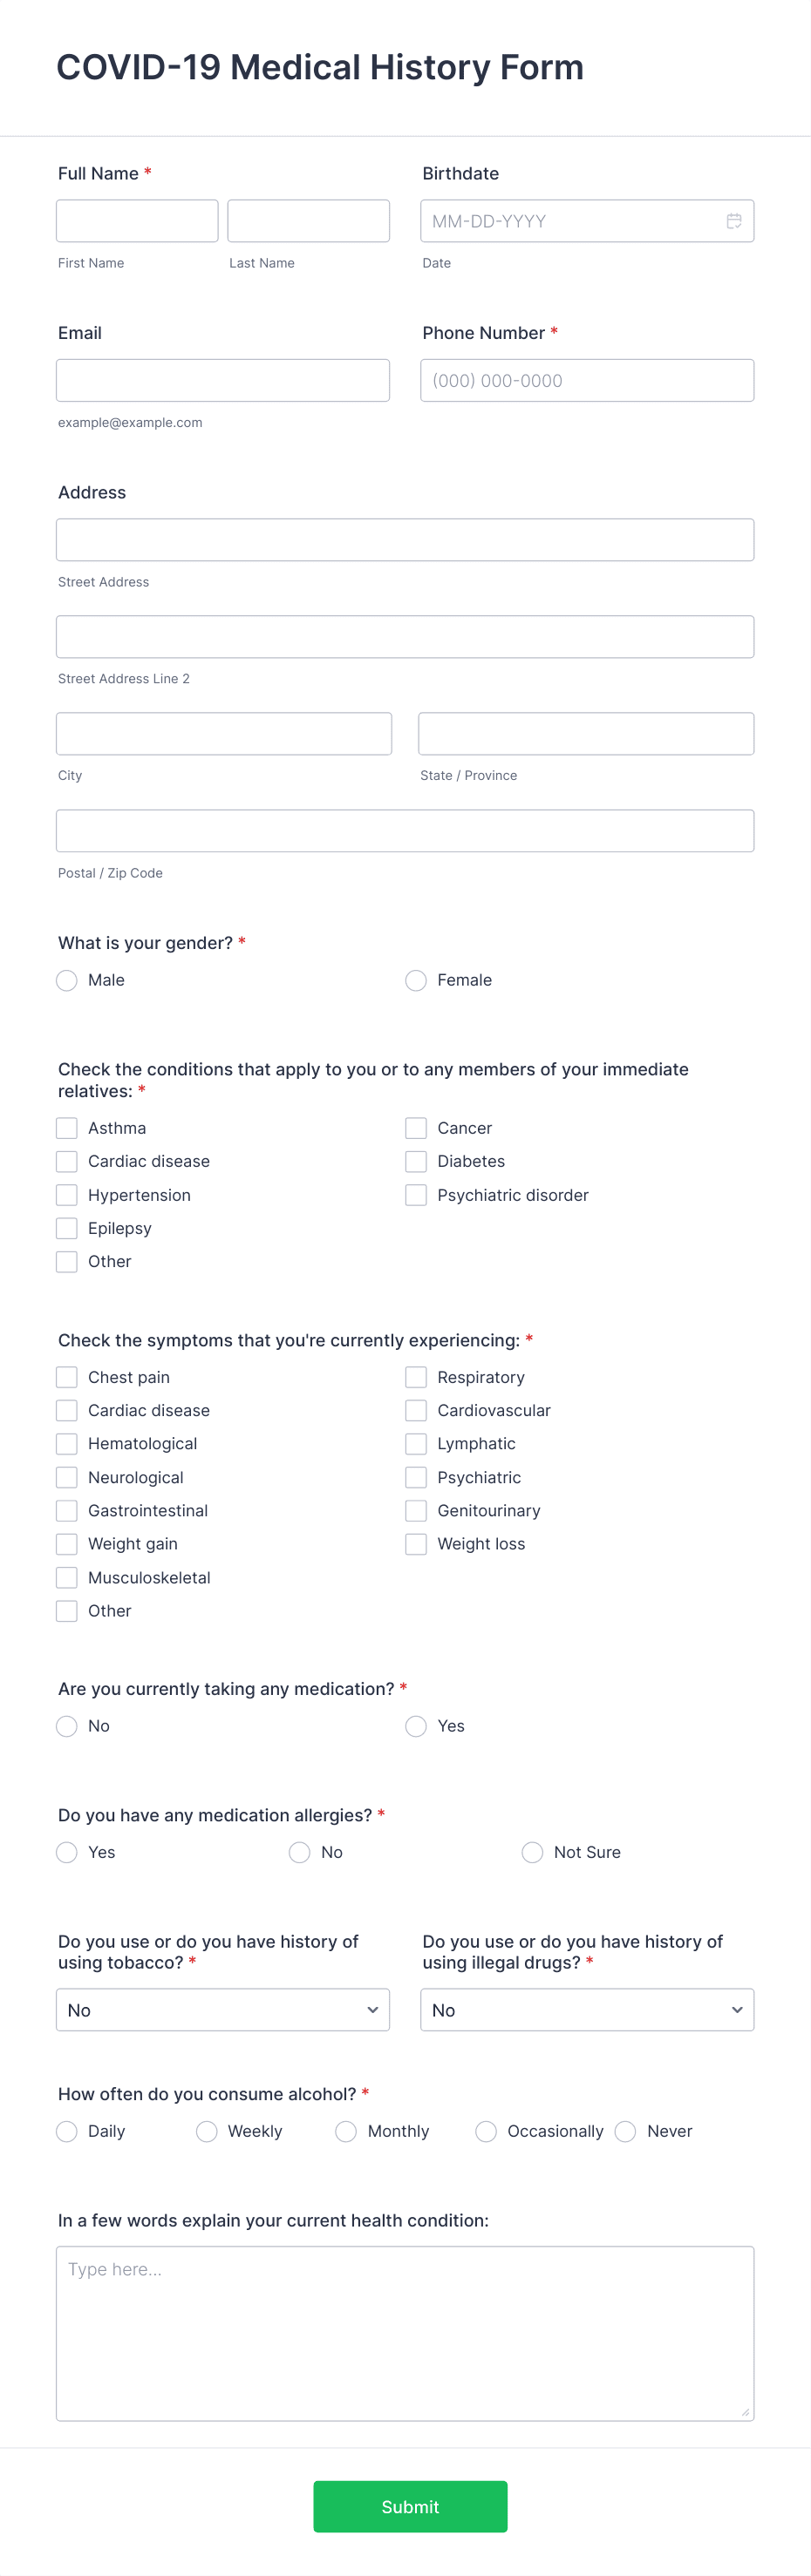Click the Email input field
The width and height of the screenshot is (811, 2576).
tap(222, 380)
